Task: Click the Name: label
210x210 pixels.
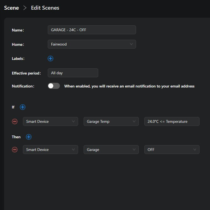Action: pyautogui.click(x=18, y=30)
